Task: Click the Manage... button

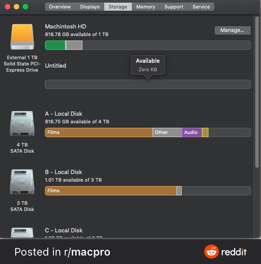Action: tap(232, 30)
